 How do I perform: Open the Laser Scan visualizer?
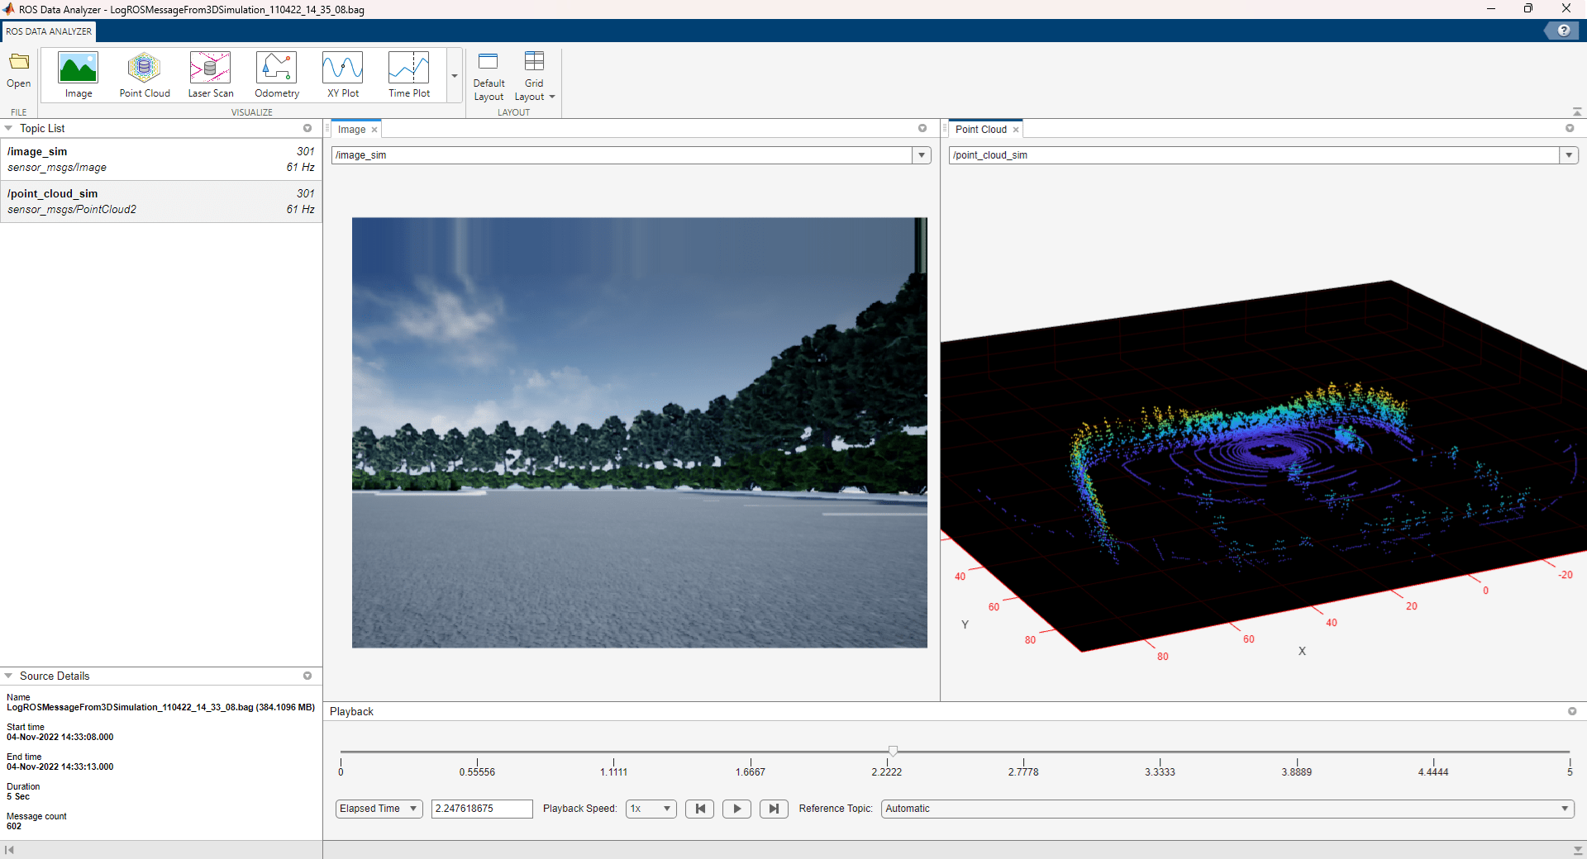click(x=210, y=74)
